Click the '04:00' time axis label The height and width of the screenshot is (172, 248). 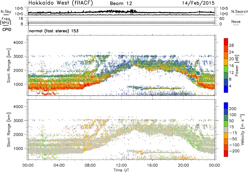point(59,165)
